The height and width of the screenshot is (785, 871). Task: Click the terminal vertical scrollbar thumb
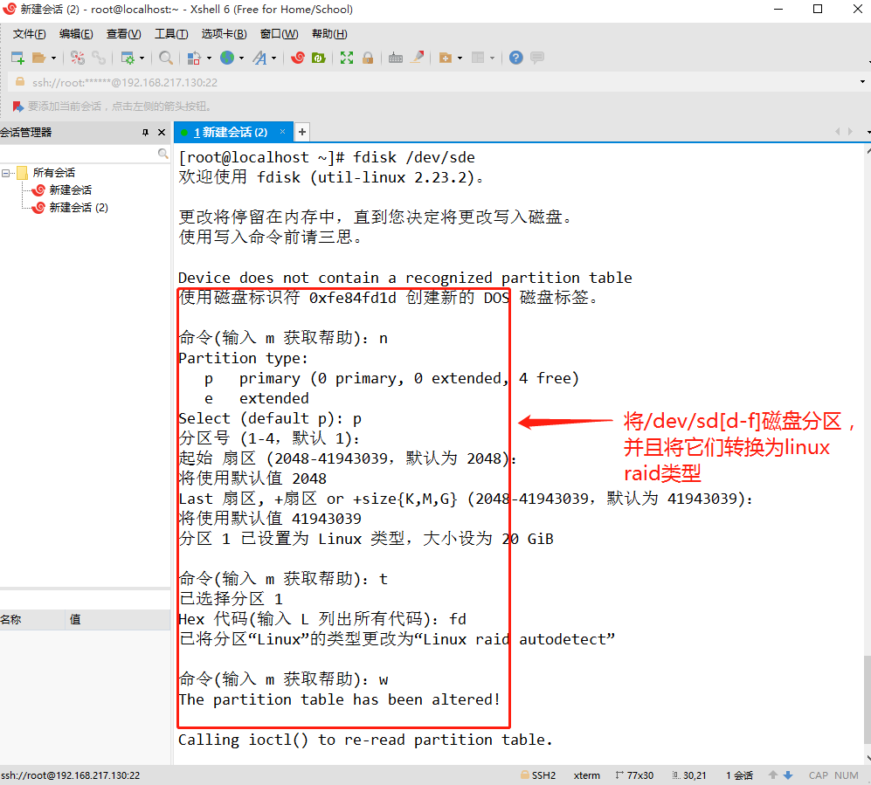coord(868,699)
